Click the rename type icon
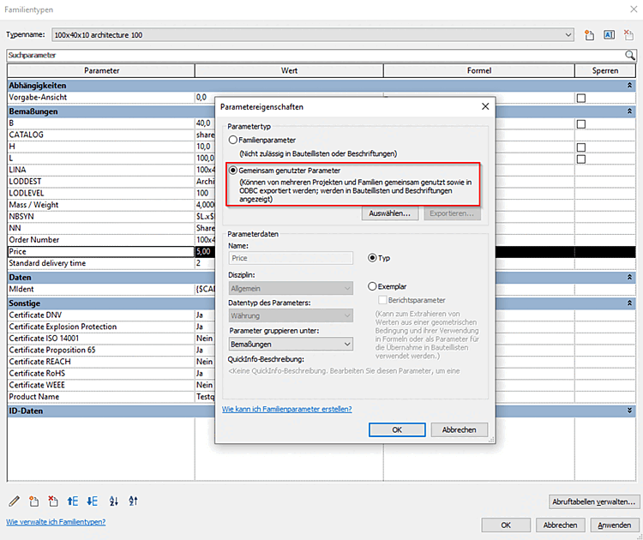Image resolution: width=643 pixels, height=540 pixels. [609, 35]
